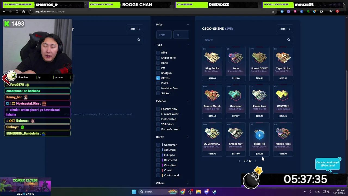Tick the Covert rarity checkbox
Viewport: 348px width, 196px height.
158,170
